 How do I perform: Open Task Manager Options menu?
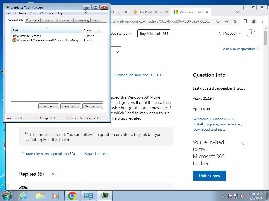[20, 13]
